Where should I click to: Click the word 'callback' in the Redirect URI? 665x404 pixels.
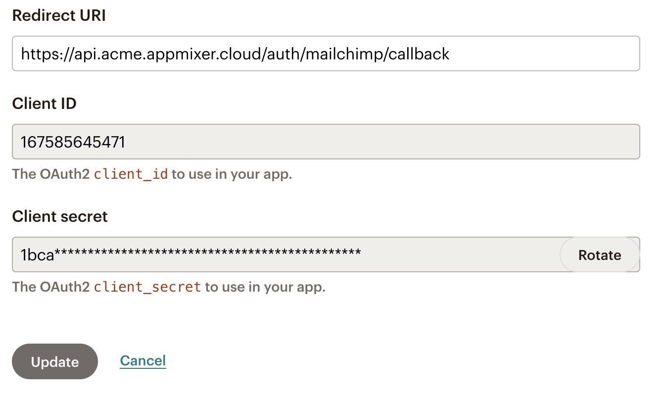[x=419, y=53]
